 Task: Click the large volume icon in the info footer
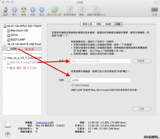[x=8, y=124]
